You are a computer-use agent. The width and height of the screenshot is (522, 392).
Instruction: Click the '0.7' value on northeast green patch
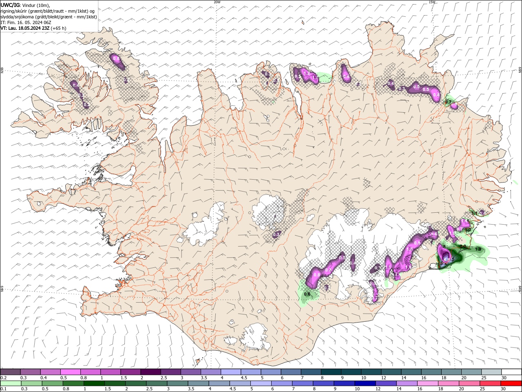449,102
